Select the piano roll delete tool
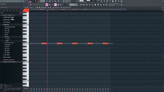Screen dimensions: 164x92 41,7
